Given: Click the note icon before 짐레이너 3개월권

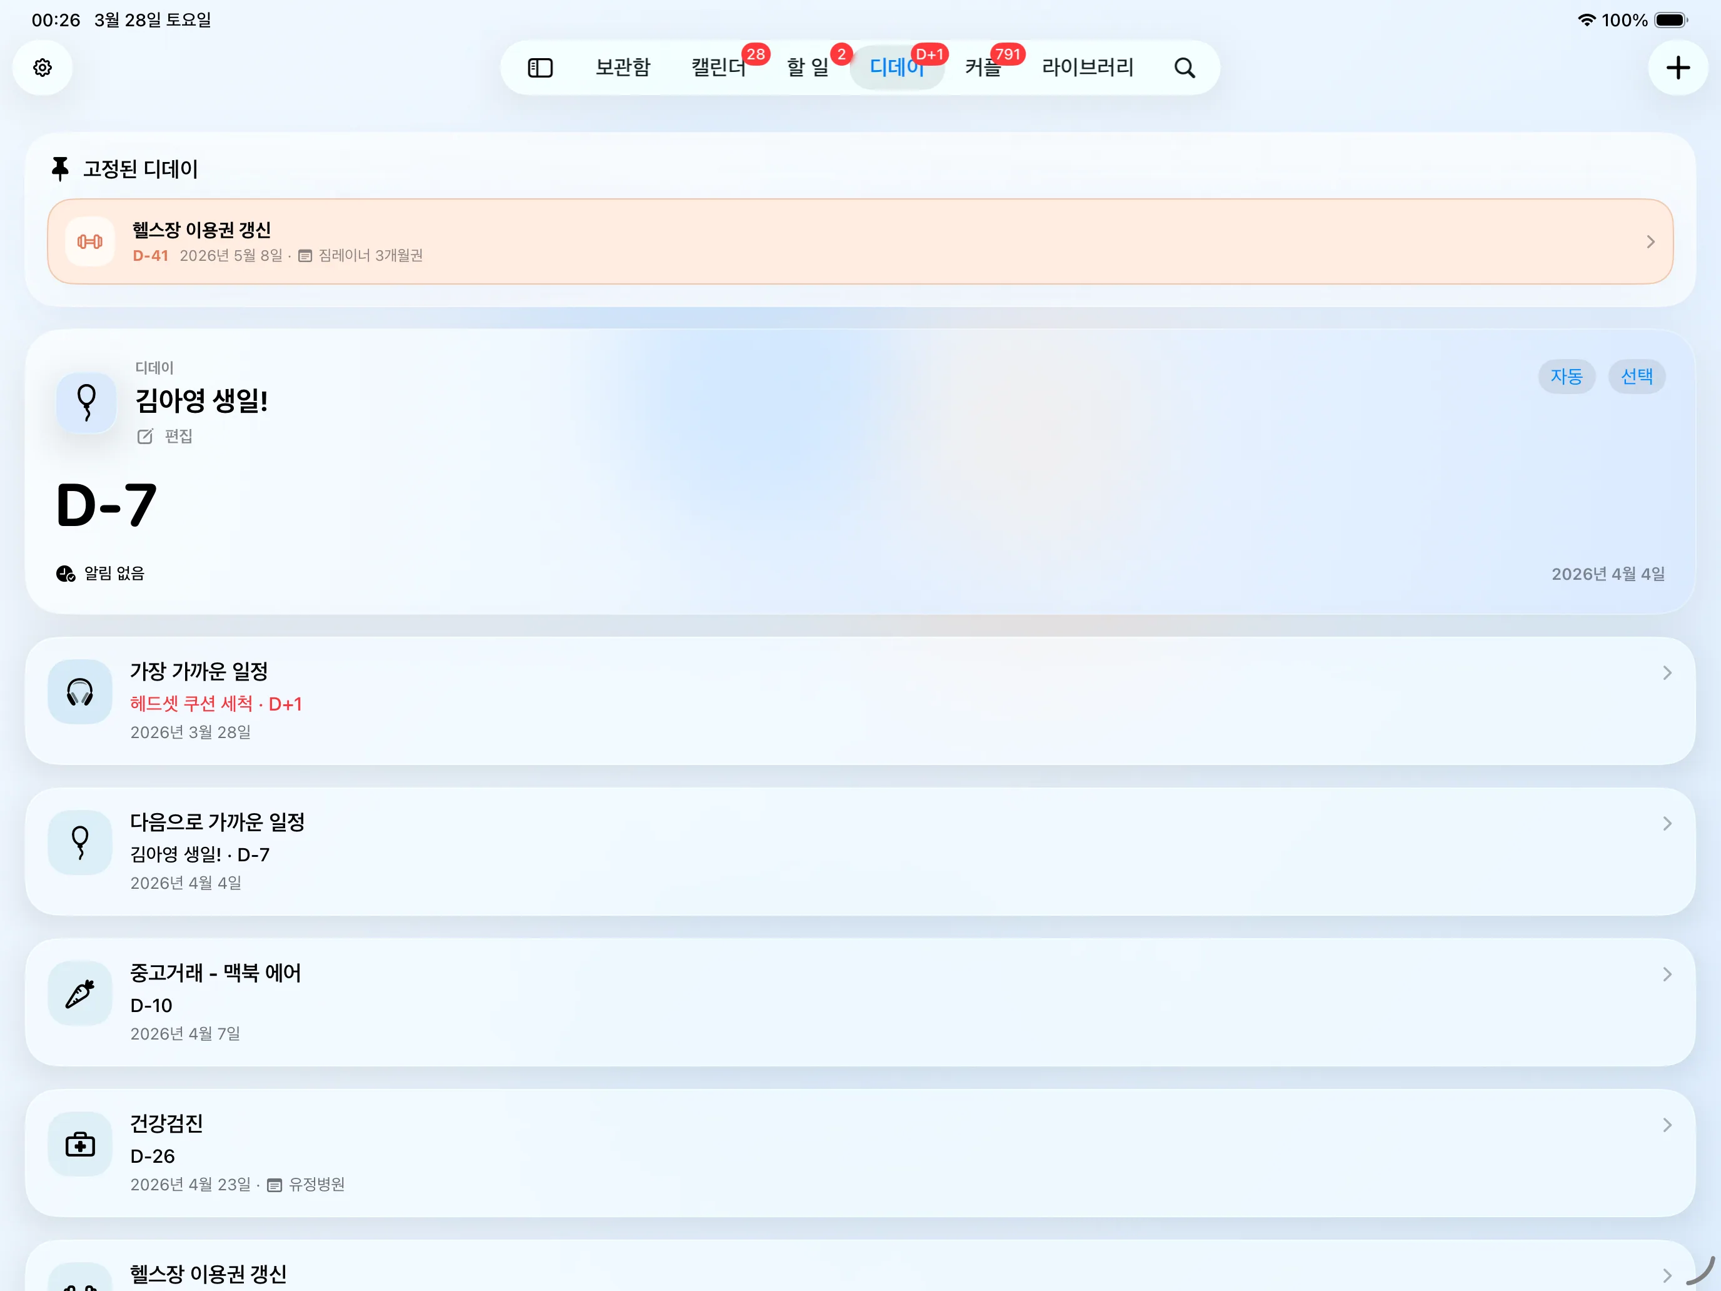Looking at the screenshot, I should (x=305, y=256).
